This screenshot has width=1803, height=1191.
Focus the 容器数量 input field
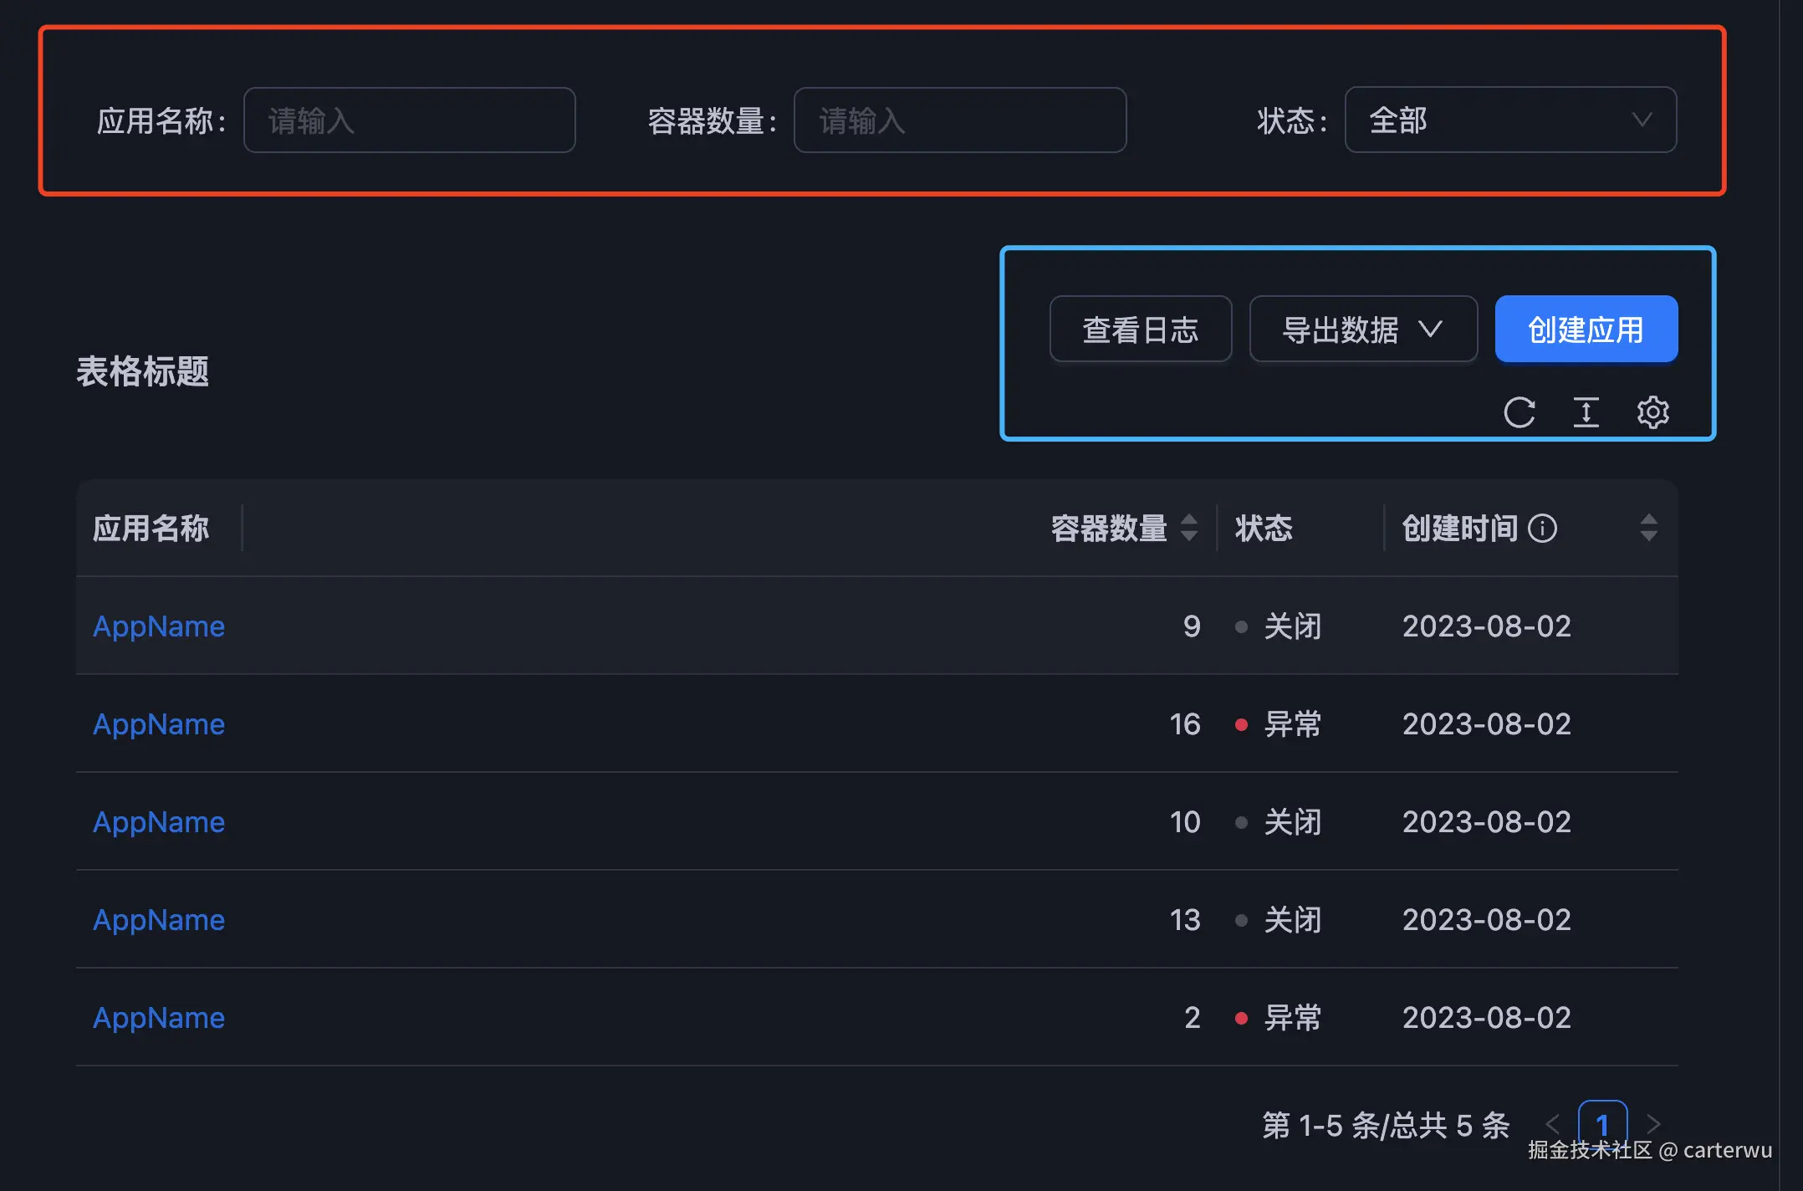click(x=959, y=120)
